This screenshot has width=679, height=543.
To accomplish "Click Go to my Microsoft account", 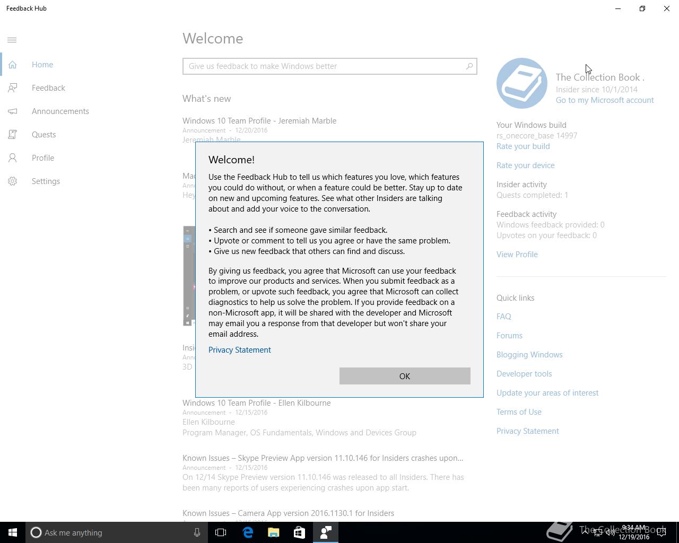I will (605, 100).
